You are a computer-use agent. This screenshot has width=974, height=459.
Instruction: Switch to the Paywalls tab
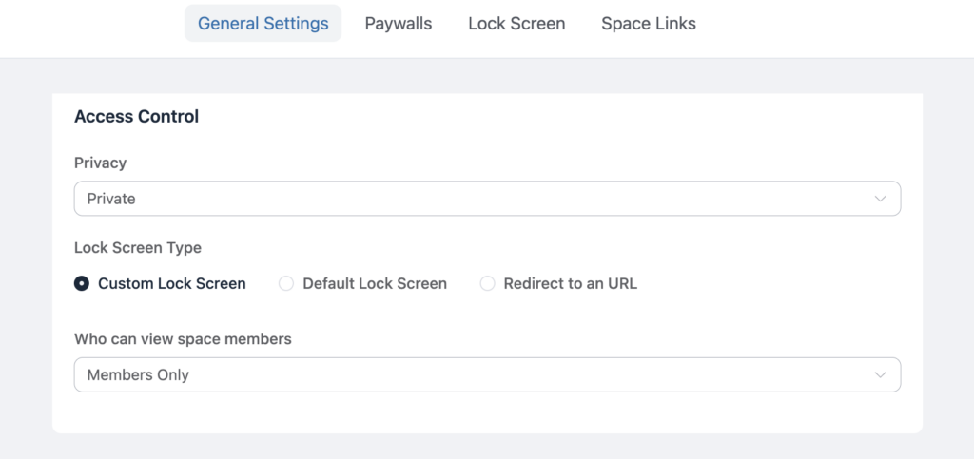(x=399, y=24)
